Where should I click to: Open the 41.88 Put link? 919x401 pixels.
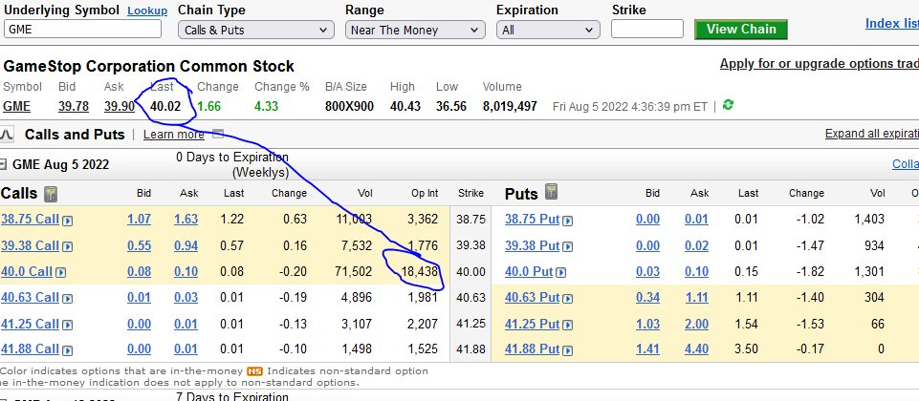click(x=532, y=349)
